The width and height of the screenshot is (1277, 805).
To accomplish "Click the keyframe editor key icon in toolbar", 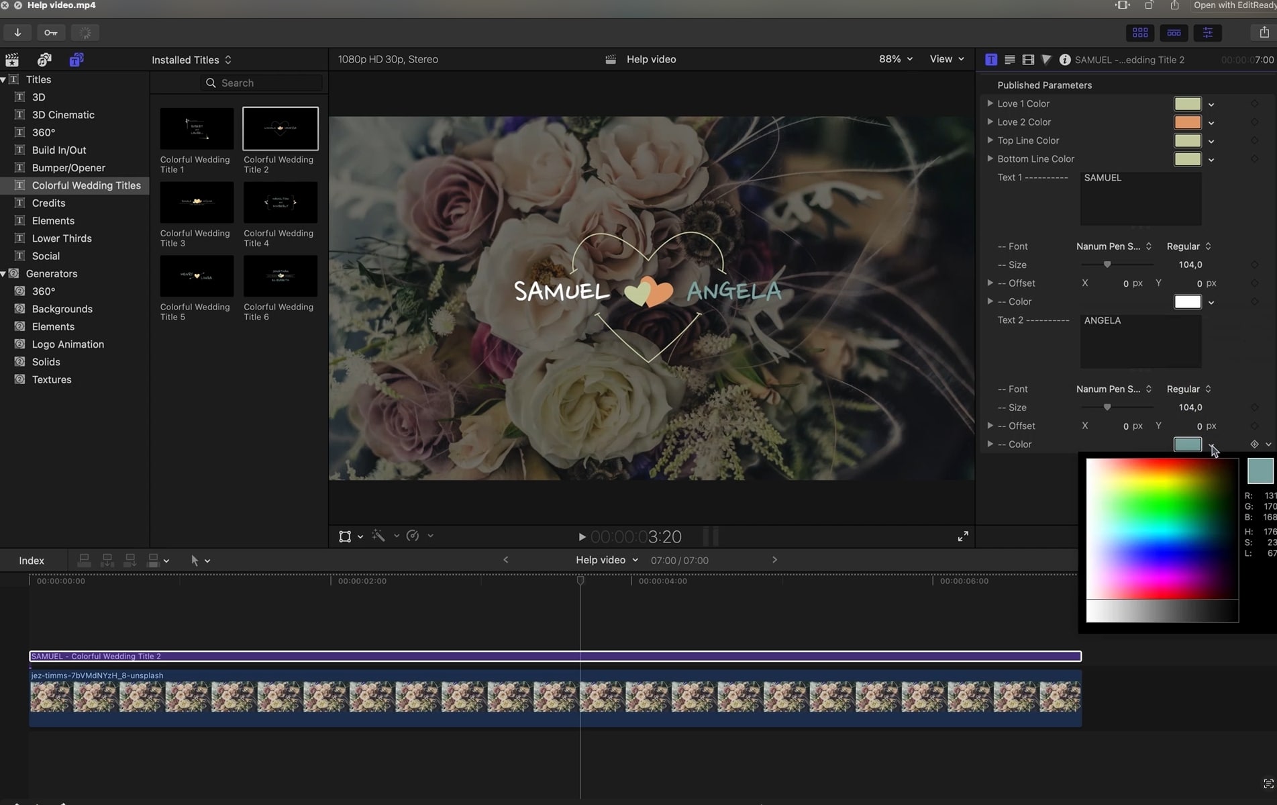I will (51, 32).
